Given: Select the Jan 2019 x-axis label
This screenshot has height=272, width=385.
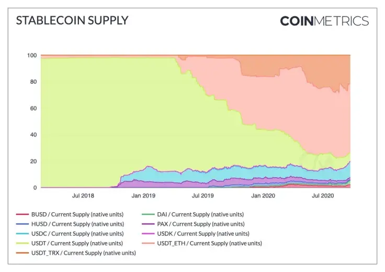Looking at the screenshot, I should coord(143,196).
